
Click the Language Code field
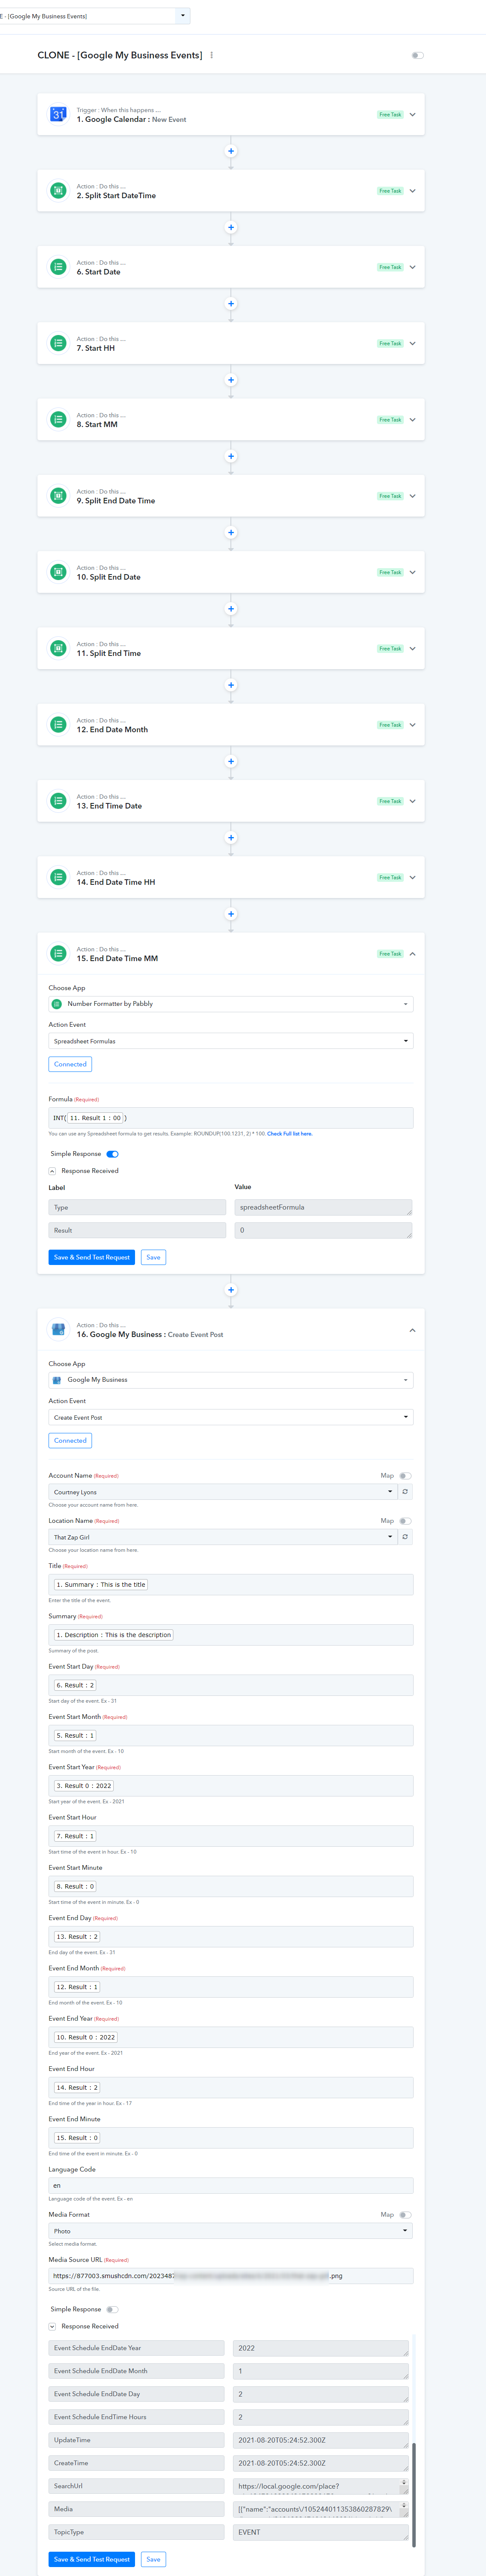231,2186
